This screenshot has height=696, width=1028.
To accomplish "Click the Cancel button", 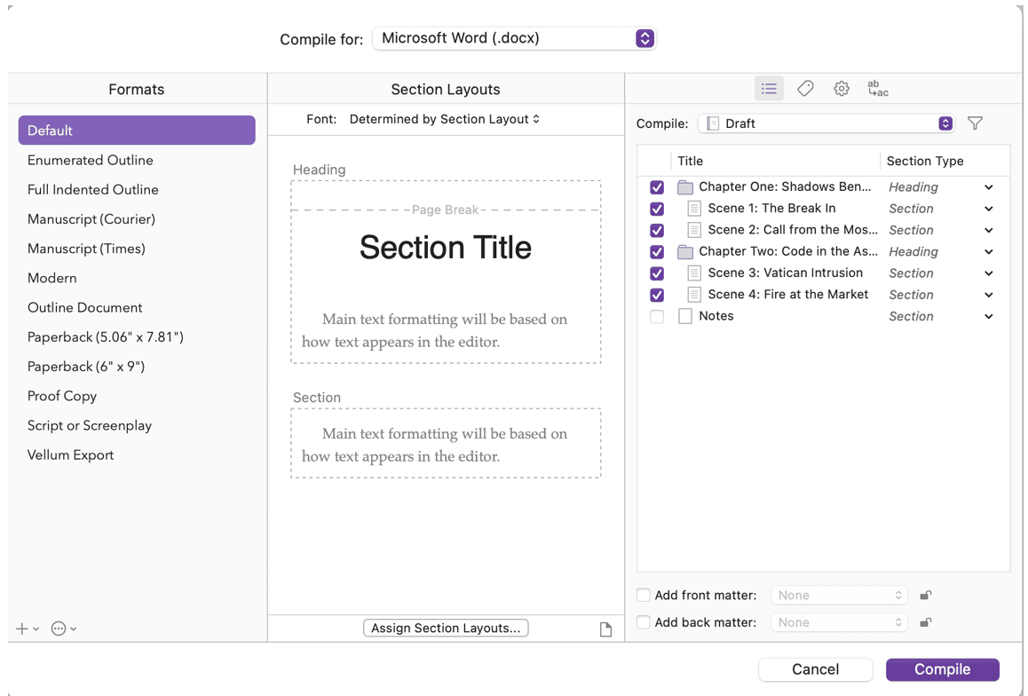I will tap(815, 669).
